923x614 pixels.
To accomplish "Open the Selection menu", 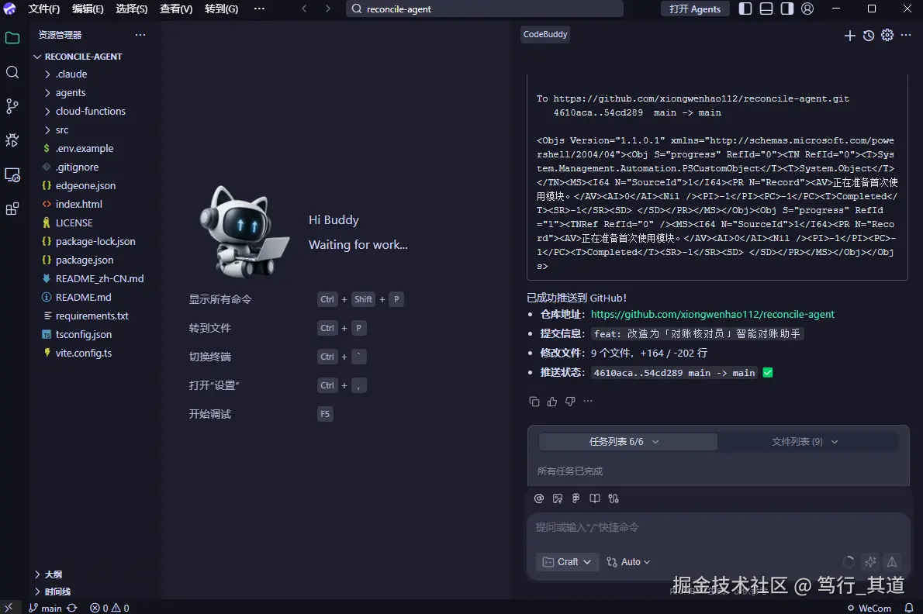I will tap(131, 9).
